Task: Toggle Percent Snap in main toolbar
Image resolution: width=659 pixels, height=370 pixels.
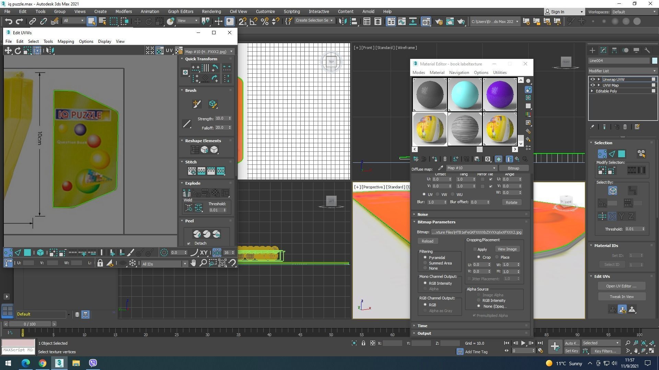Action: pos(265,22)
